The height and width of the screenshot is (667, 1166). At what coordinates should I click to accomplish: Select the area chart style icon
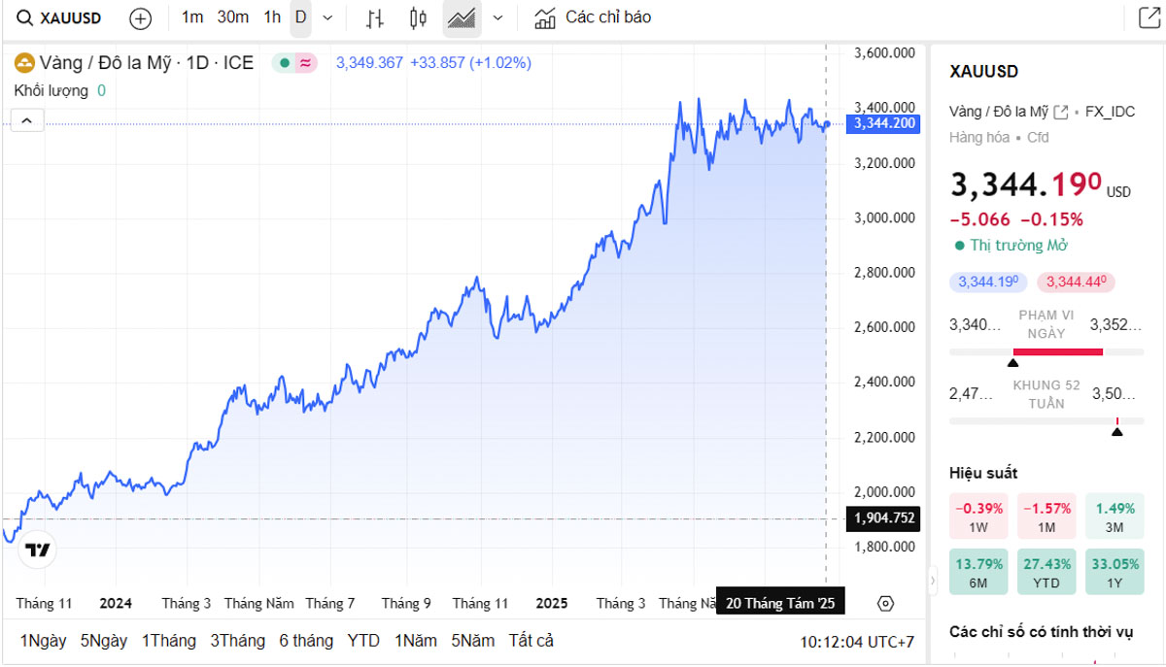pyautogui.click(x=462, y=17)
